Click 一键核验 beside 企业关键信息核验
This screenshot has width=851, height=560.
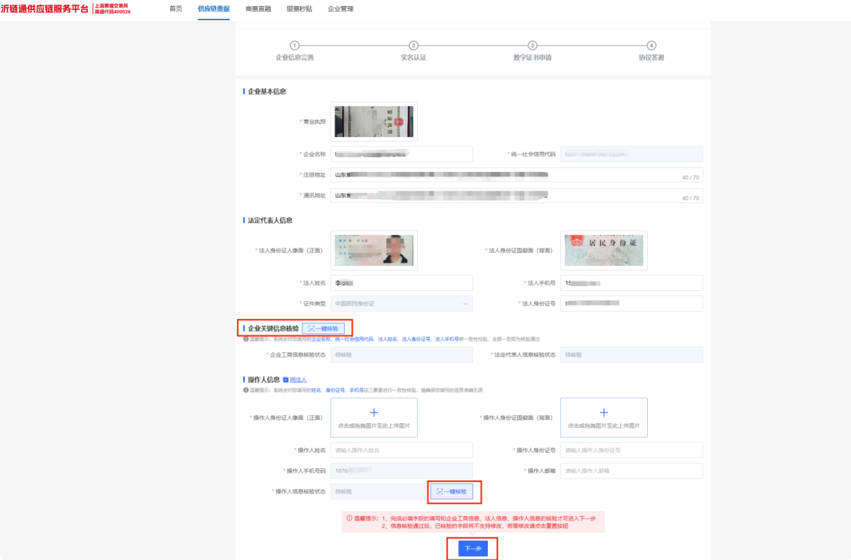pos(323,329)
